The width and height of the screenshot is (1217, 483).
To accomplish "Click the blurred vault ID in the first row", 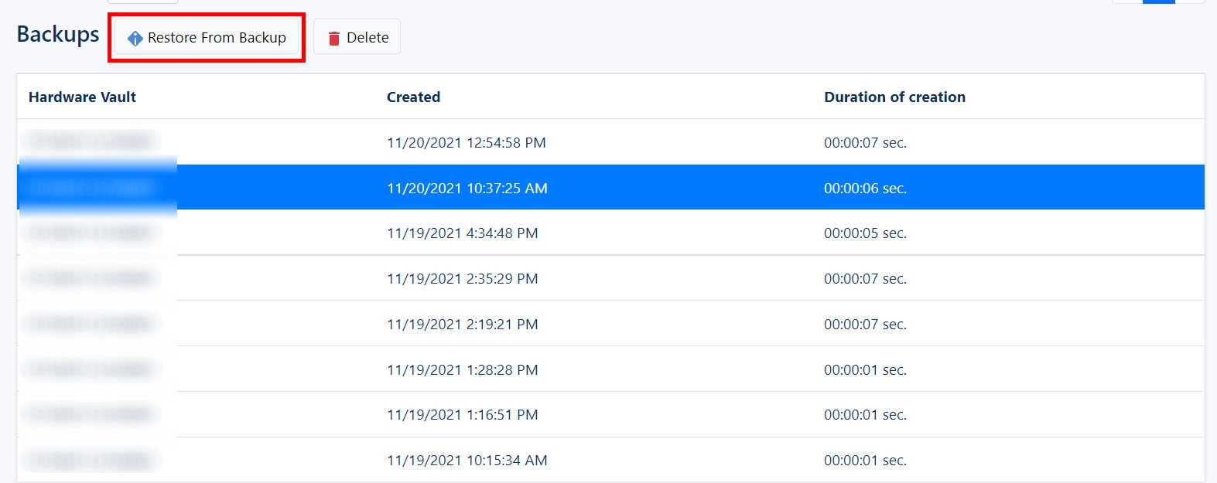I will (x=91, y=142).
